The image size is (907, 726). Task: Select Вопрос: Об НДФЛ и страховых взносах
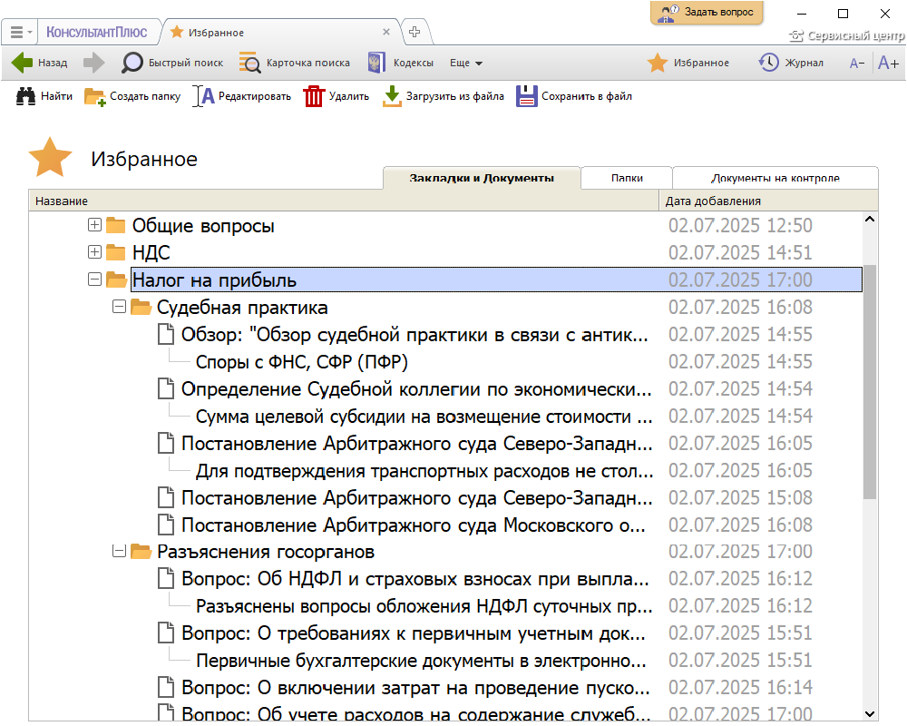[x=414, y=578]
